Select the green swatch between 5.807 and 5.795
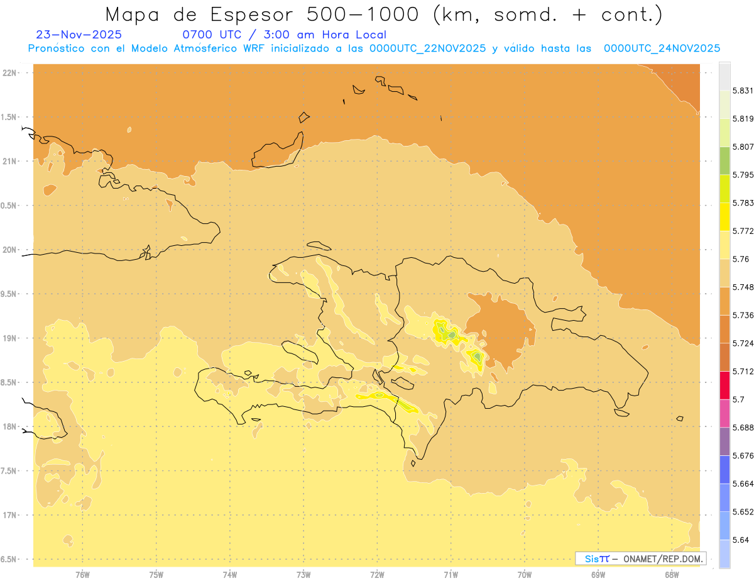The image size is (754, 583). [x=724, y=160]
